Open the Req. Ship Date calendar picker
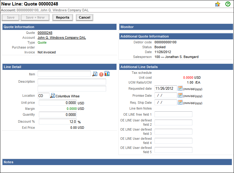 click(180, 103)
